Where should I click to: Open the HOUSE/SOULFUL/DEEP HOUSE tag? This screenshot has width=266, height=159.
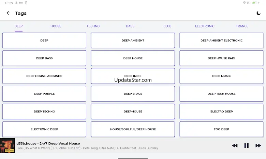click(133, 129)
